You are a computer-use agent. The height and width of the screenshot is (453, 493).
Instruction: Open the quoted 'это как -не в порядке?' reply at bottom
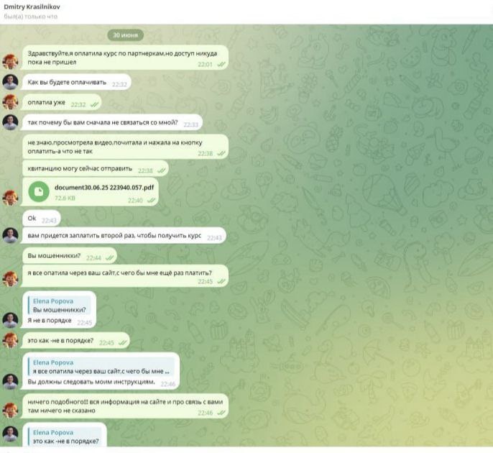tap(65, 437)
